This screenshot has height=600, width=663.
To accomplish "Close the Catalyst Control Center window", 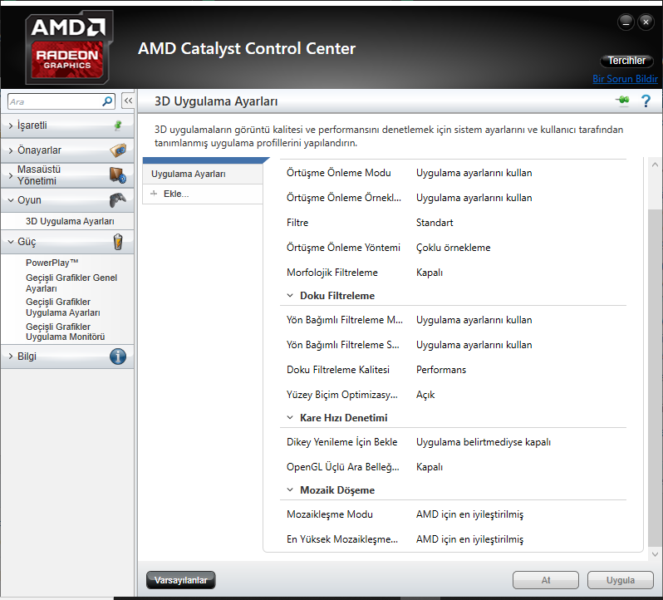I will (x=646, y=22).
